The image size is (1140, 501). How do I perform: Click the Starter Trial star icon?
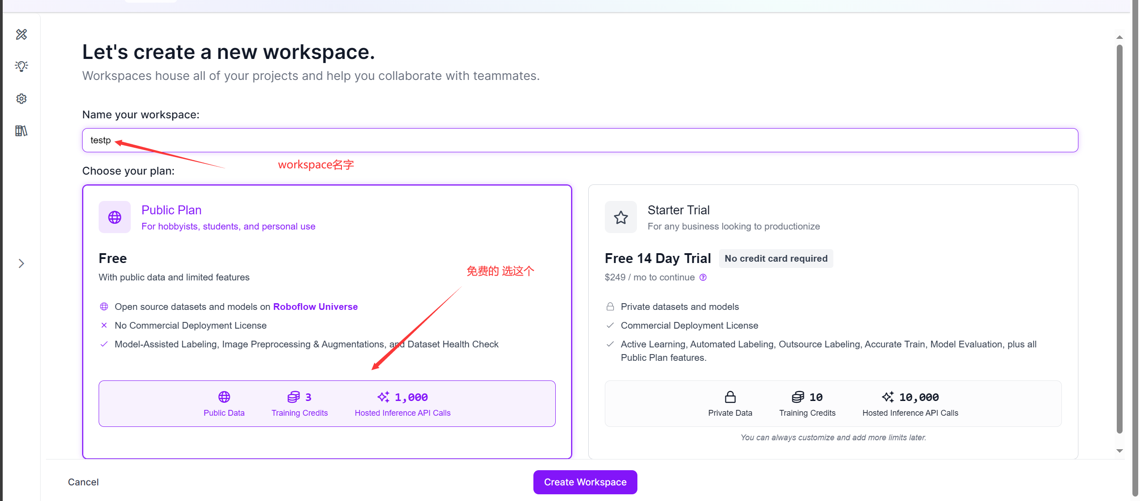[620, 217]
